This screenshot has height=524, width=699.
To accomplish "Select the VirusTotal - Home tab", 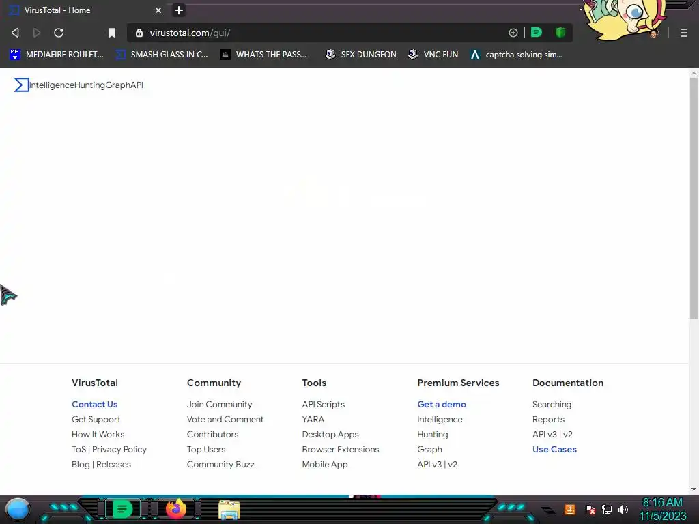I will pyautogui.click(x=85, y=10).
